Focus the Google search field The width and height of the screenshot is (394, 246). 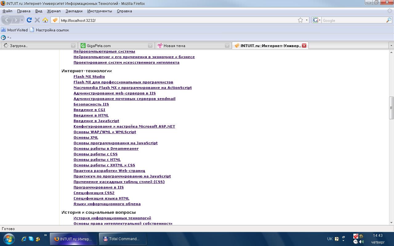point(353,20)
